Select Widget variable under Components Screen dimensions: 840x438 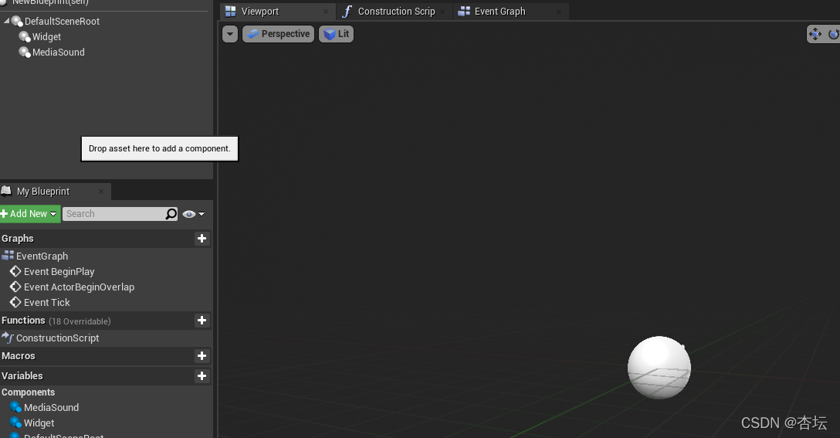pyautogui.click(x=39, y=423)
